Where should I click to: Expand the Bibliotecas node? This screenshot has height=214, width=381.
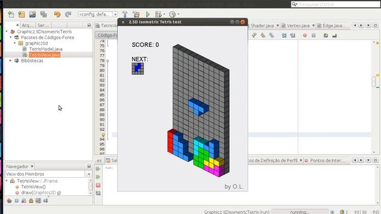[x=11, y=61]
